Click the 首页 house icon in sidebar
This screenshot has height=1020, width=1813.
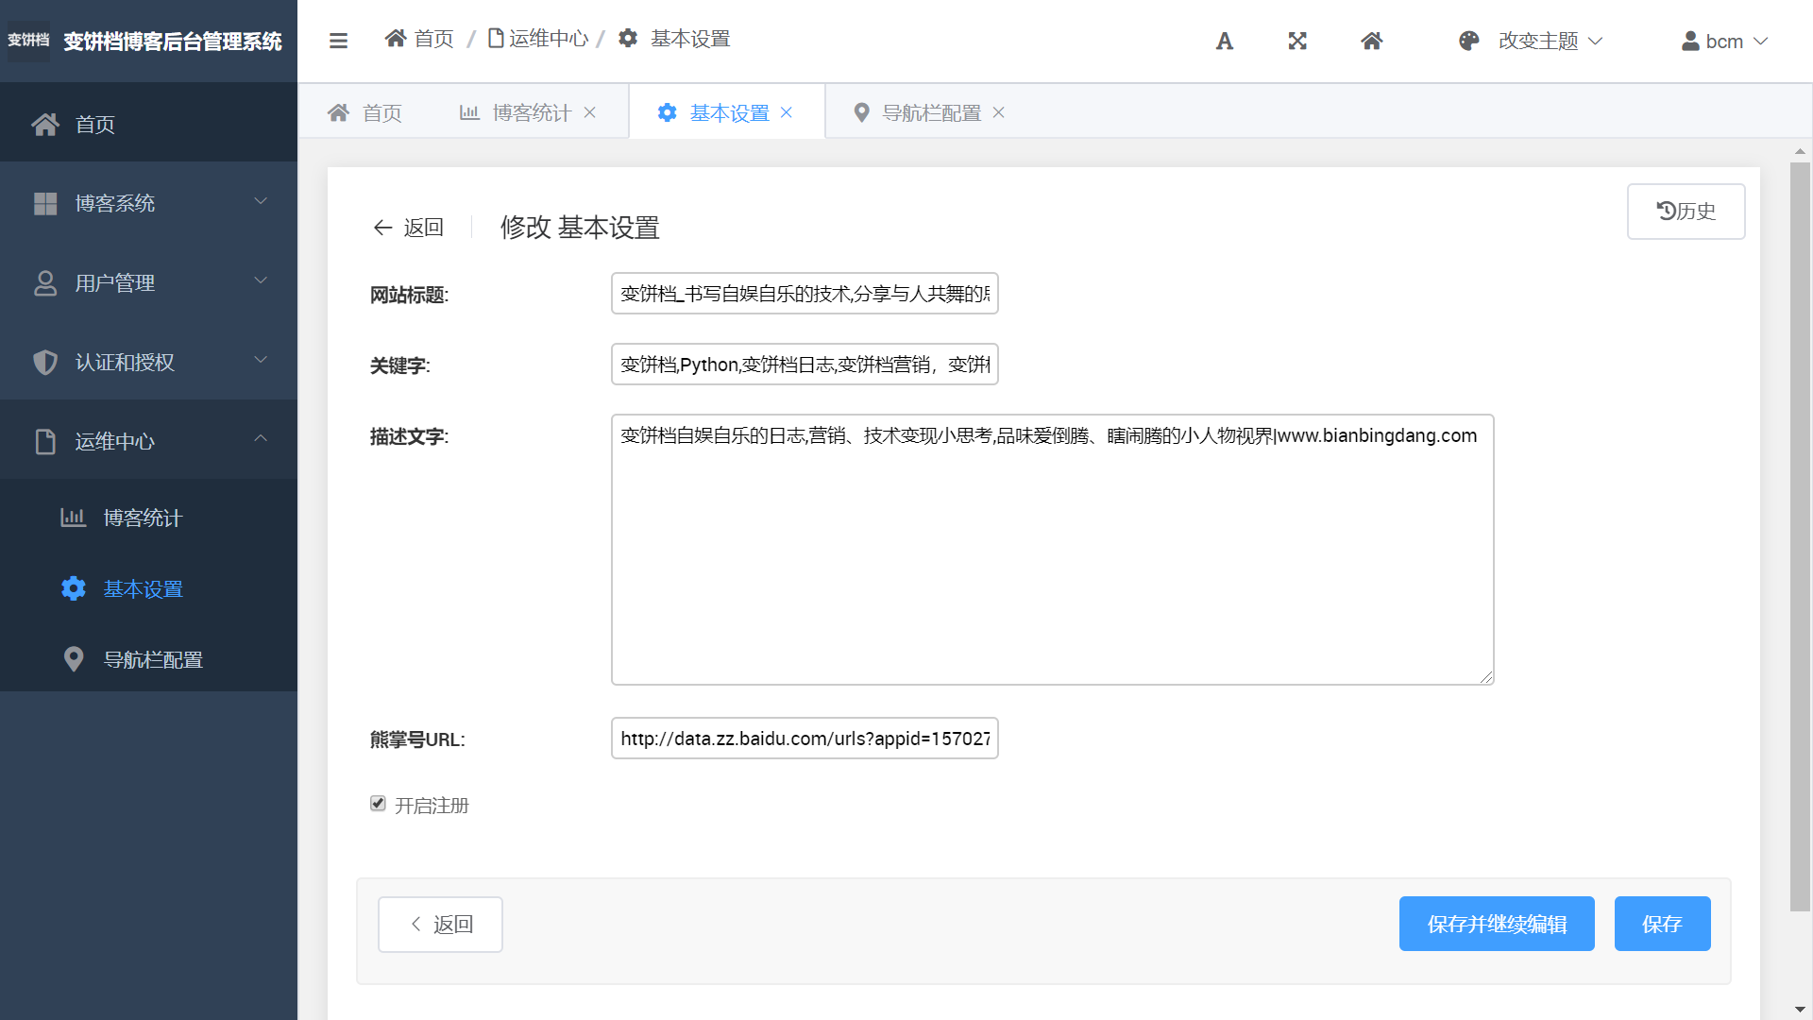click(x=44, y=124)
